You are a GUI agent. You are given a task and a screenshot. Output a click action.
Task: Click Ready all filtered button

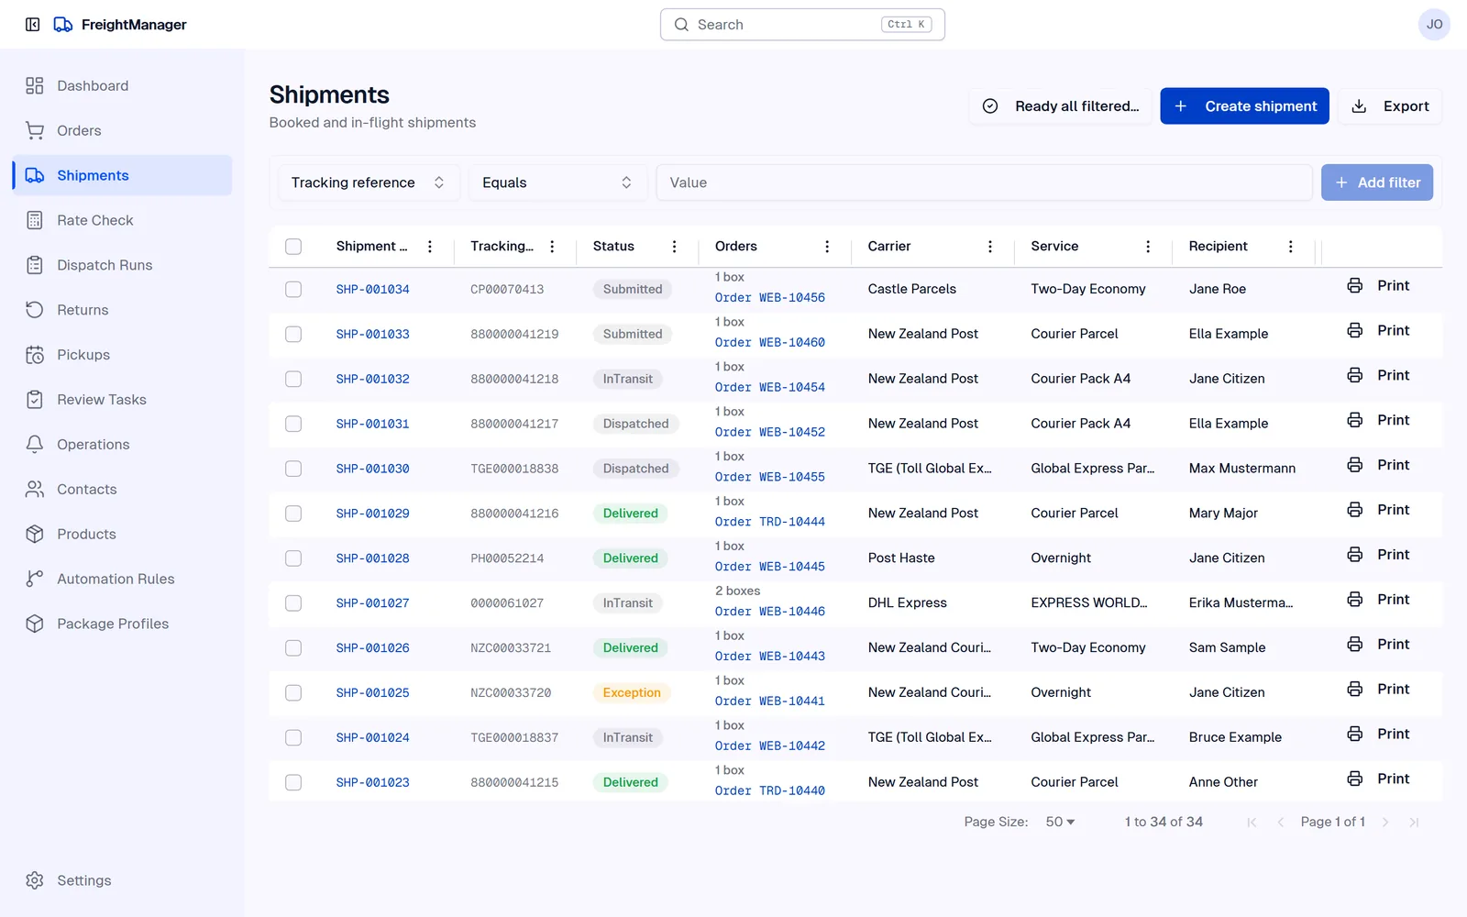[1061, 106]
